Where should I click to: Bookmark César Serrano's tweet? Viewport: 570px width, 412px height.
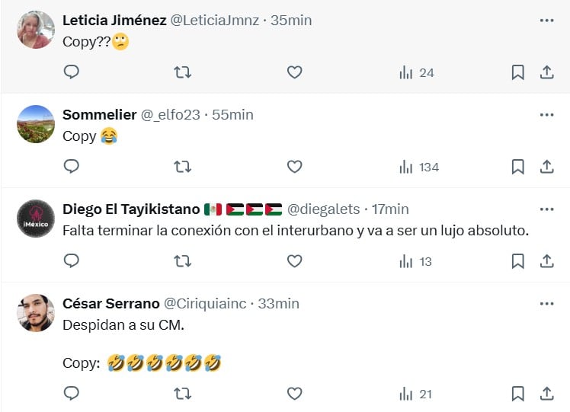pos(517,394)
